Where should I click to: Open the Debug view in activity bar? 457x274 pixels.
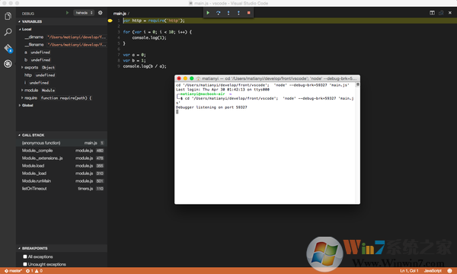click(x=8, y=63)
